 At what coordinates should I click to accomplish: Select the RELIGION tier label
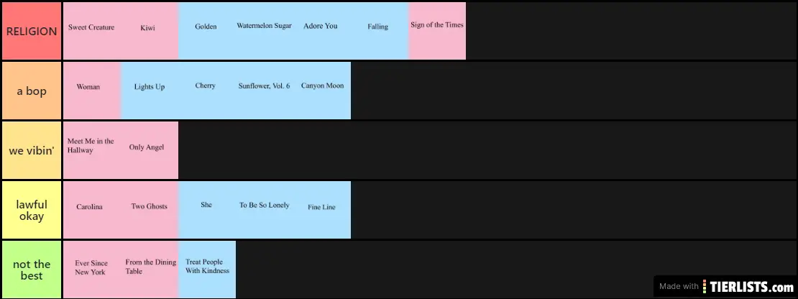tap(32, 31)
